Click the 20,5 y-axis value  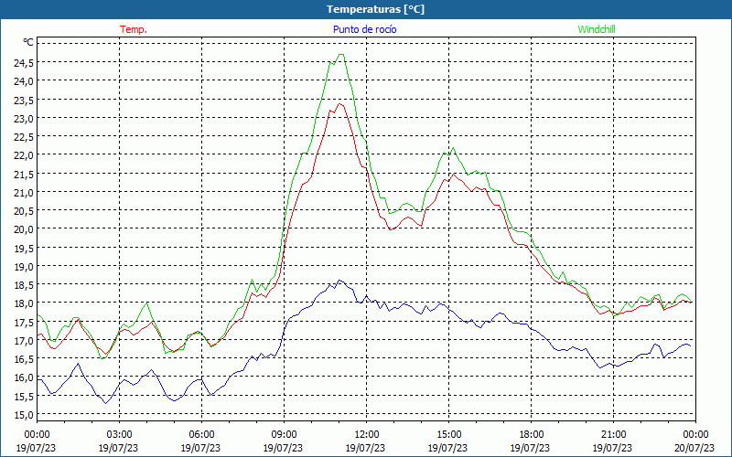point(24,210)
